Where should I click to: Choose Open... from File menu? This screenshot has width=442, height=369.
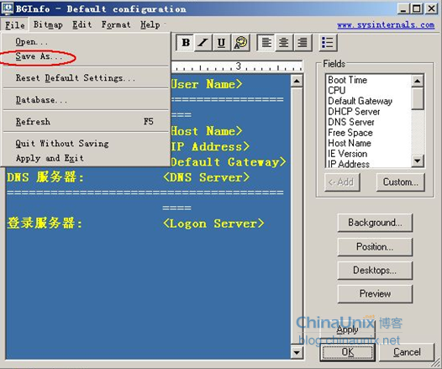(86, 42)
